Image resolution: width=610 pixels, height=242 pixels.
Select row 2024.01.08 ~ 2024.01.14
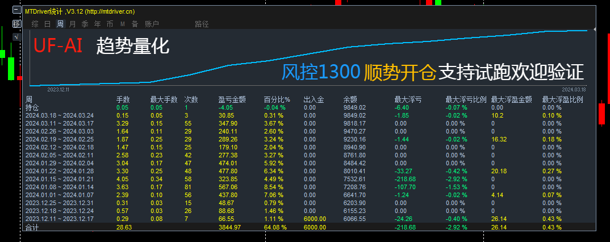[x=60, y=187]
